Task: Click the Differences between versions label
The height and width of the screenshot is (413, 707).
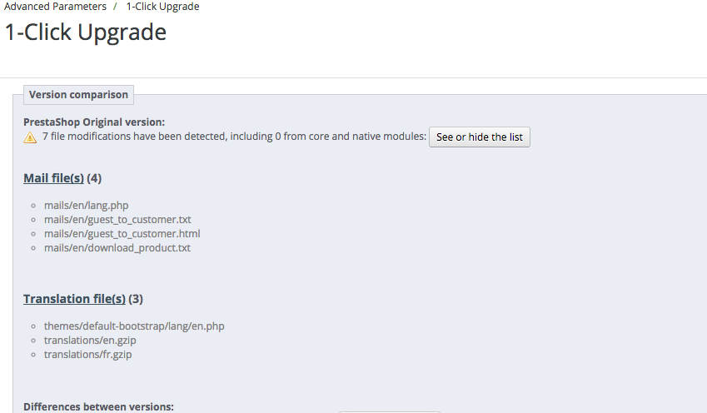Action: (x=98, y=406)
